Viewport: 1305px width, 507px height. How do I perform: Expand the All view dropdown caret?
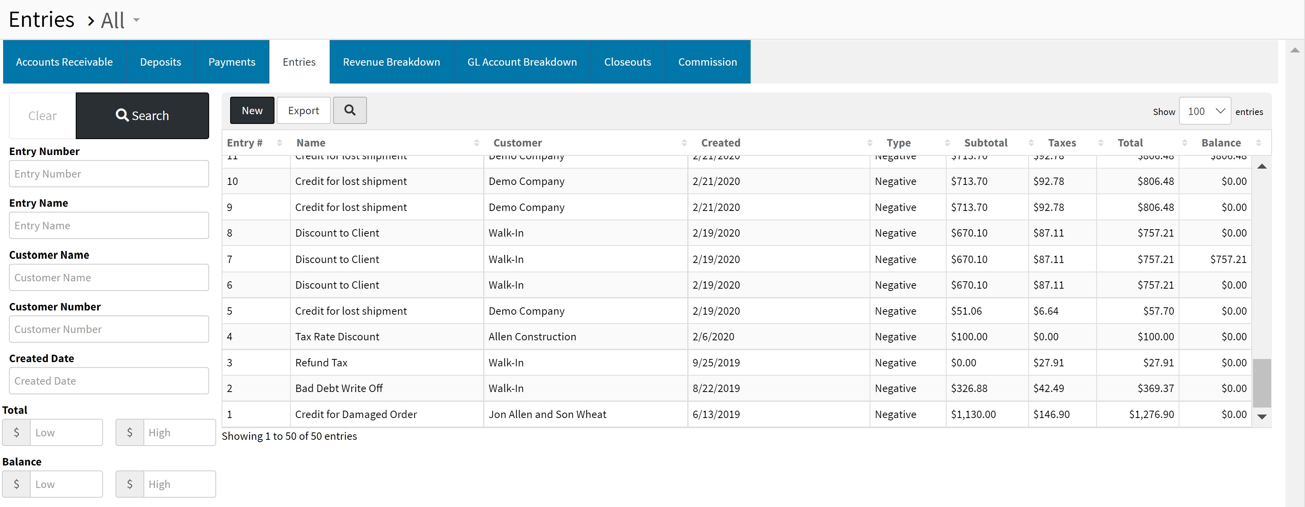[136, 20]
